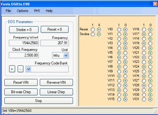Set VI21 radio to 1
Screen dimensions: 158x115
(x=144, y=53)
